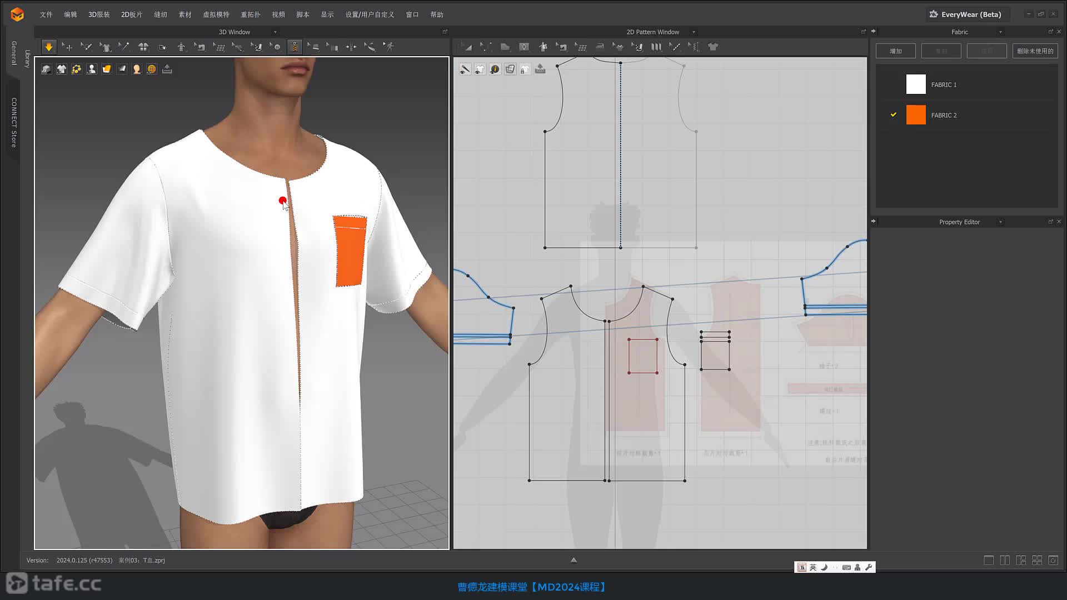Click the 增加 button in Fabric panel
Screen dimensions: 1067x600
pyautogui.click(x=896, y=51)
